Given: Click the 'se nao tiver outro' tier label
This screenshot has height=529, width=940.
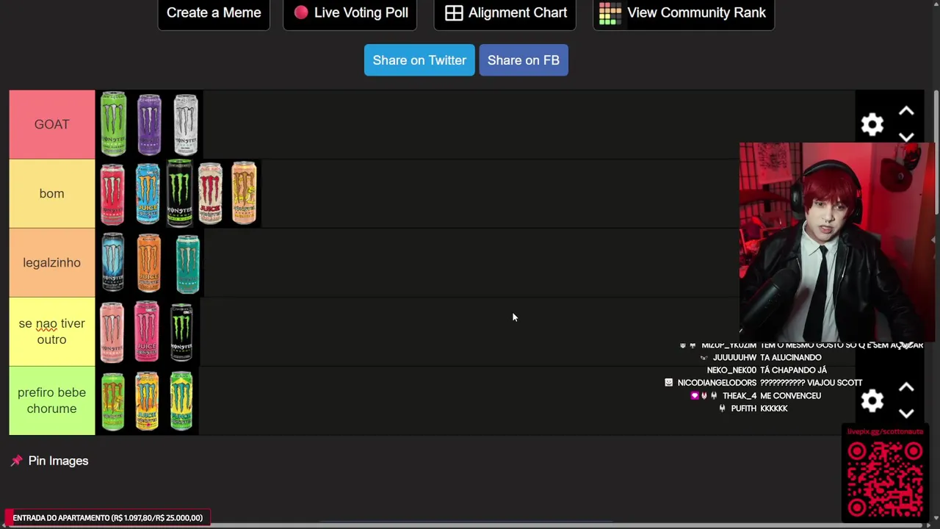Looking at the screenshot, I should point(52,331).
